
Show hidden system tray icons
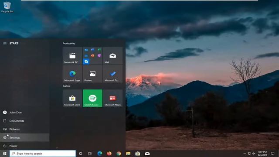pos(245,154)
